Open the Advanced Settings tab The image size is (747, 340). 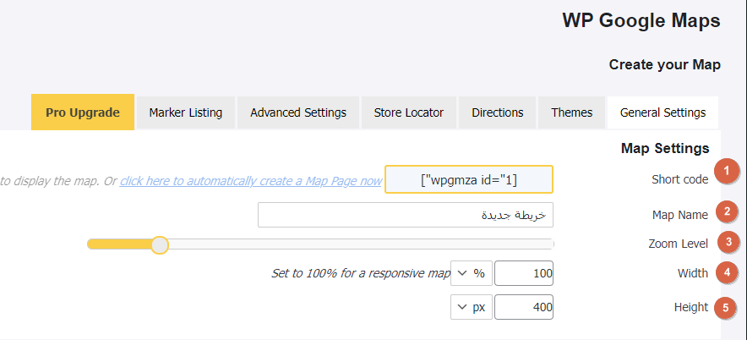coord(297,112)
